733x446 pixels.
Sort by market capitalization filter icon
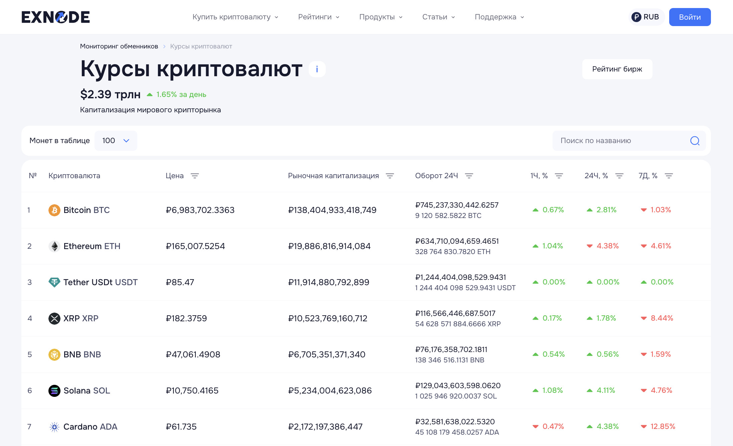[x=390, y=176]
